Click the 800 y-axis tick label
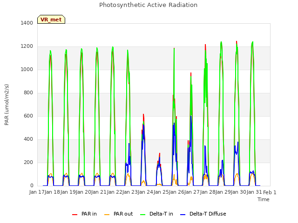 pyautogui.click(x=28, y=93)
